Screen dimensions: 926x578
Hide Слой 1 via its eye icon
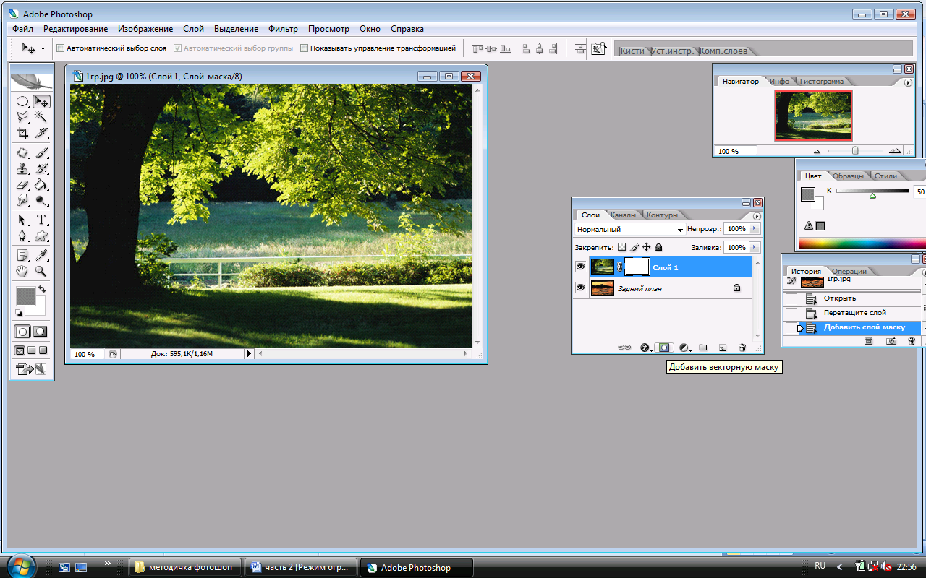[x=580, y=267]
